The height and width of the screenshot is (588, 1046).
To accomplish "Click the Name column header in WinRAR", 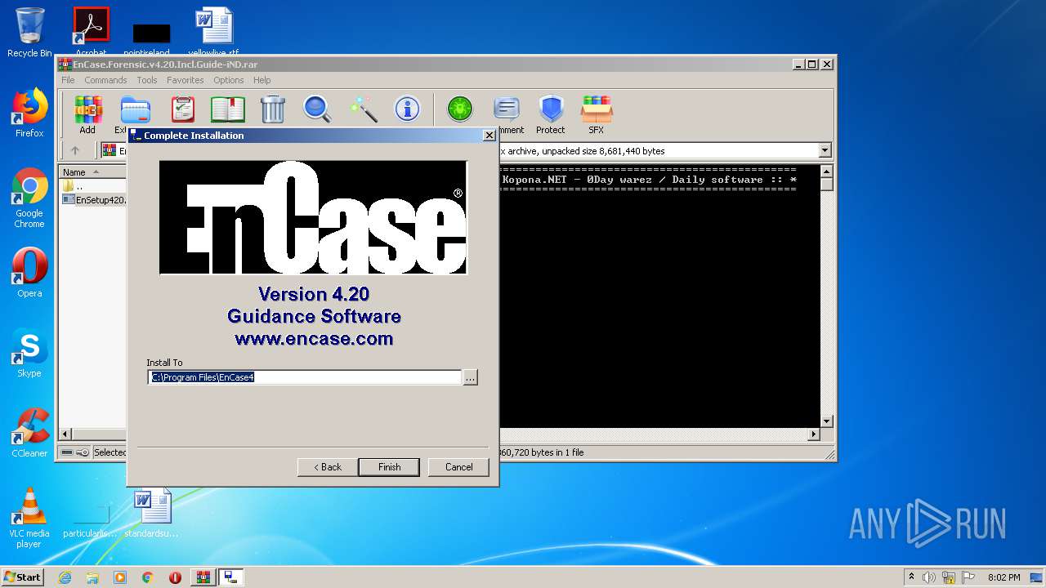I will coord(92,172).
